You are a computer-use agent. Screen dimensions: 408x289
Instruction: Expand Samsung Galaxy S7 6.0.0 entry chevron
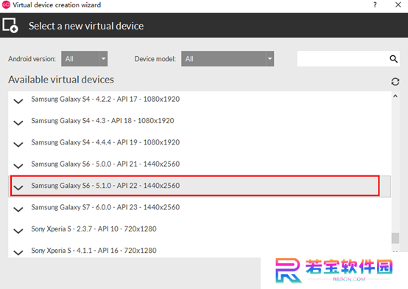18,209
